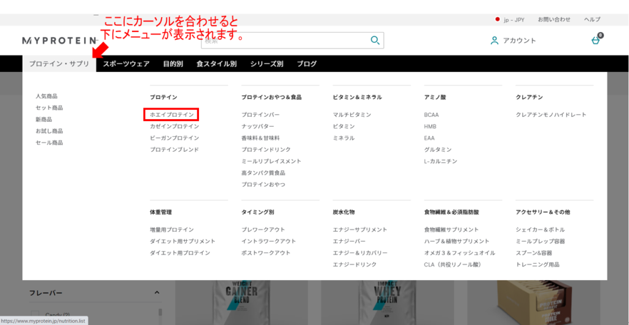Choose ミネラル from the menu

click(344, 138)
